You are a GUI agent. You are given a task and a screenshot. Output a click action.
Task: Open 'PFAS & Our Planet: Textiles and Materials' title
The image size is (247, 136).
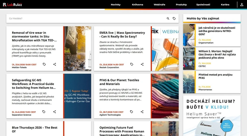[x=119, y=82]
